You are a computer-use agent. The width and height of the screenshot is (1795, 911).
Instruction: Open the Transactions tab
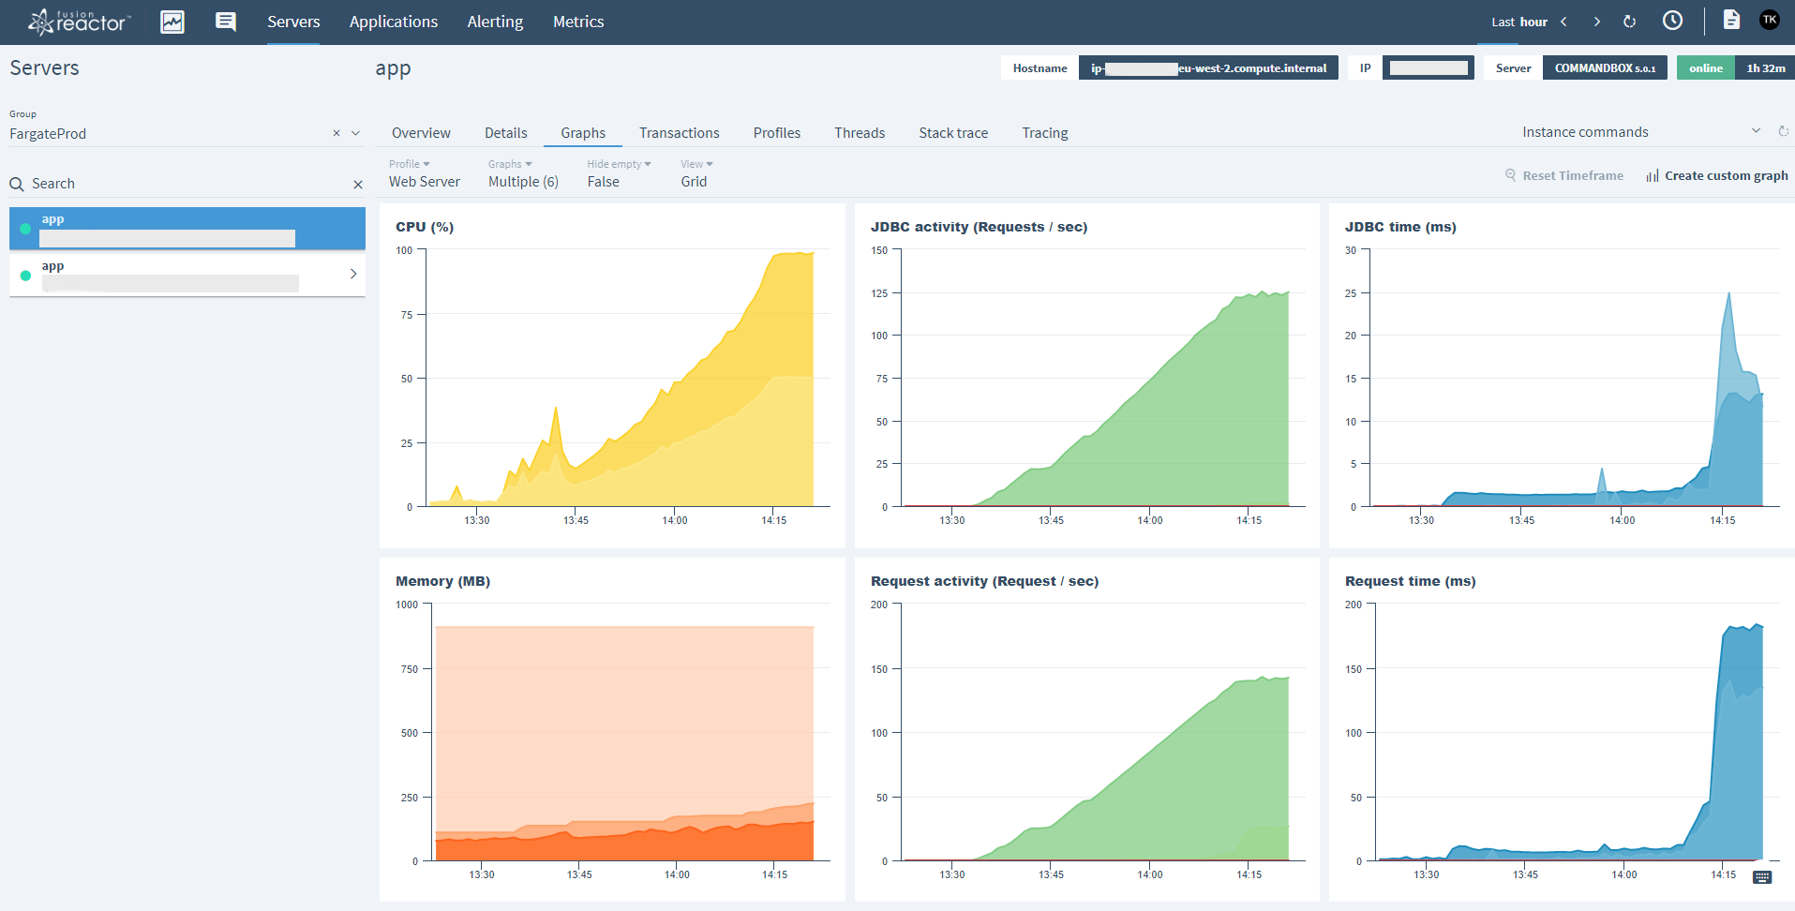click(680, 133)
